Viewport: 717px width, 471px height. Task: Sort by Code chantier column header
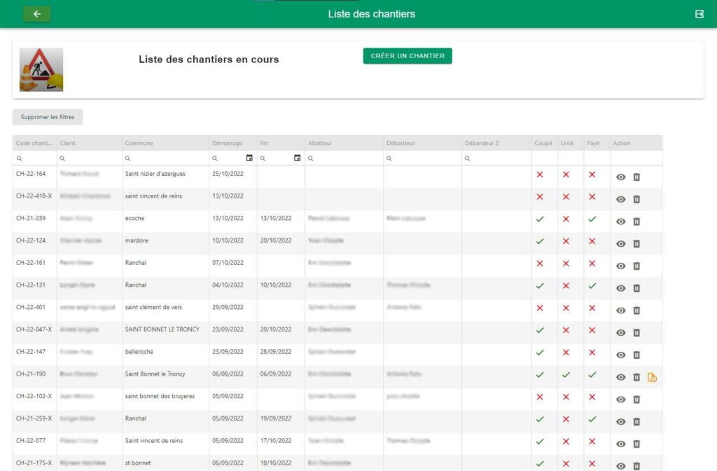[34, 143]
